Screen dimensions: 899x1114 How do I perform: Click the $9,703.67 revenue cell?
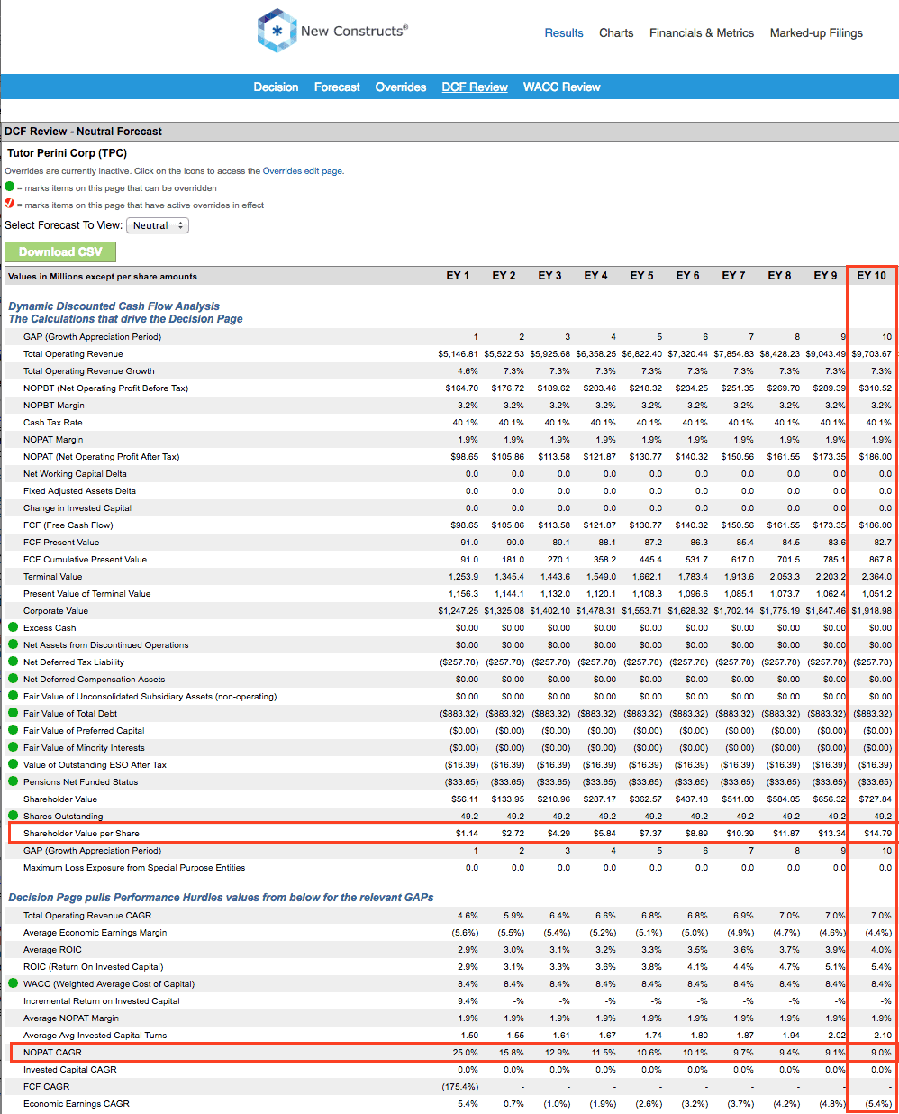(872, 353)
